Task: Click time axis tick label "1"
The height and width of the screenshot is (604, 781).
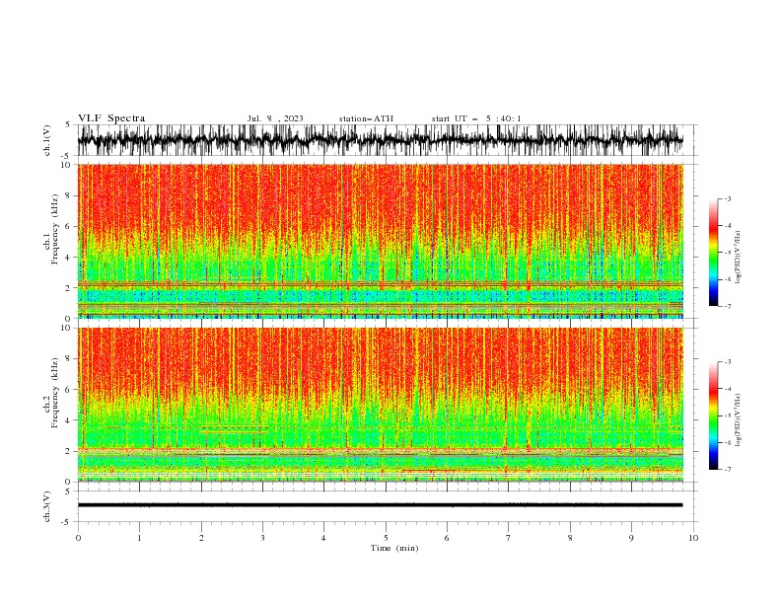Action: [x=139, y=538]
